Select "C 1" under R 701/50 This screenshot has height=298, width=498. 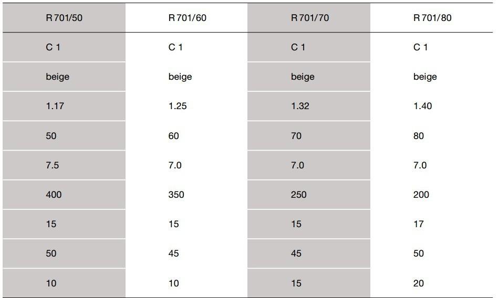tap(53, 47)
